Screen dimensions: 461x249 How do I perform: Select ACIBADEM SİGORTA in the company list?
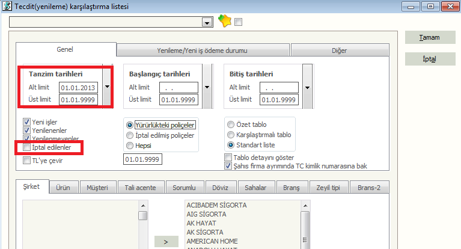pos(216,205)
